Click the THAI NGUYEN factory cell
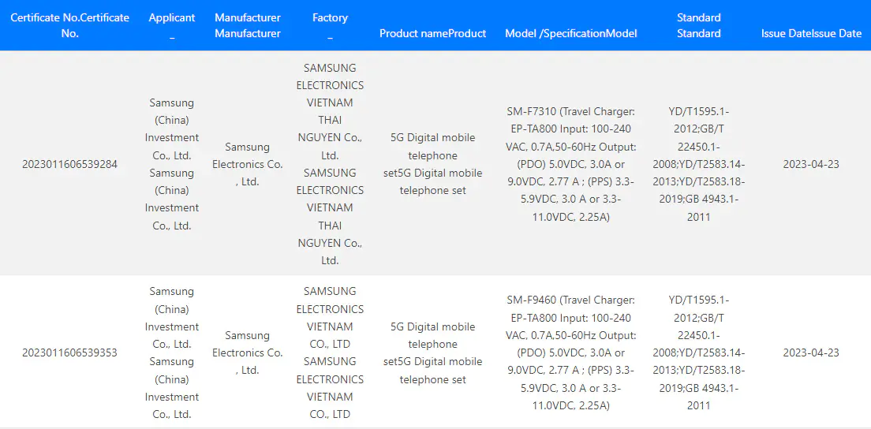Screen dimensions: 871x429 pos(330,164)
